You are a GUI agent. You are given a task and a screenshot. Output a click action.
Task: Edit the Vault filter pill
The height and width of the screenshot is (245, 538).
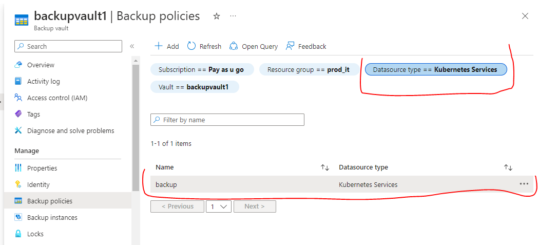click(195, 87)
